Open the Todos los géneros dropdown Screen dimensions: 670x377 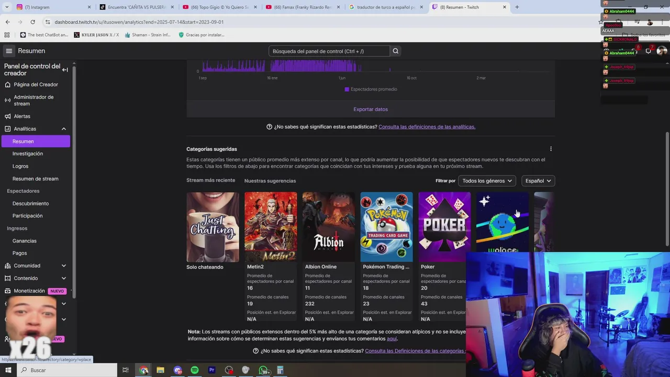[x=487, y=181]
